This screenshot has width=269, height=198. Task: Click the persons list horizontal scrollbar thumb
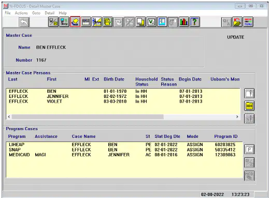88,117
